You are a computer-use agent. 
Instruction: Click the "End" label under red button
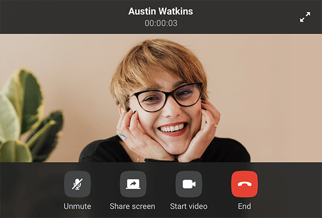coord(244,206)
